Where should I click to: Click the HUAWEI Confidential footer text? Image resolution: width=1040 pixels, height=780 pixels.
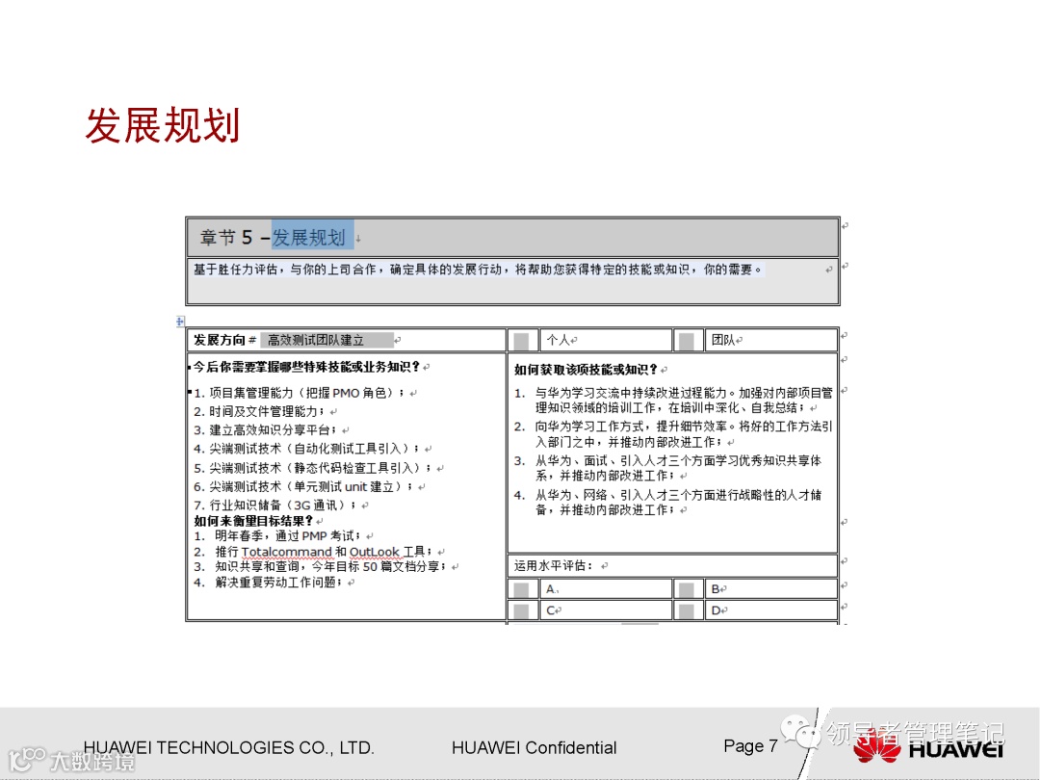[533, 747]
